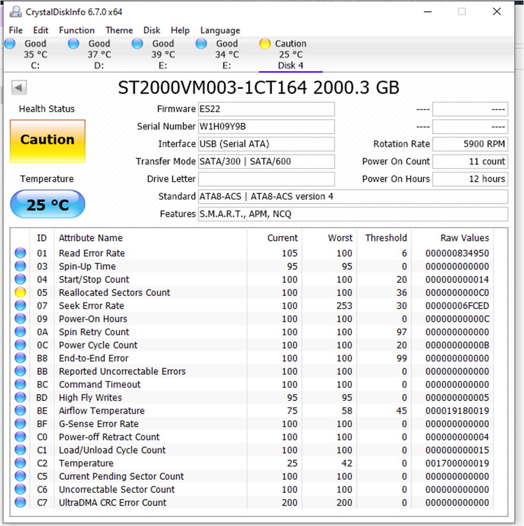Click the blue orb for Airflow Temperature

coord(20,410)
